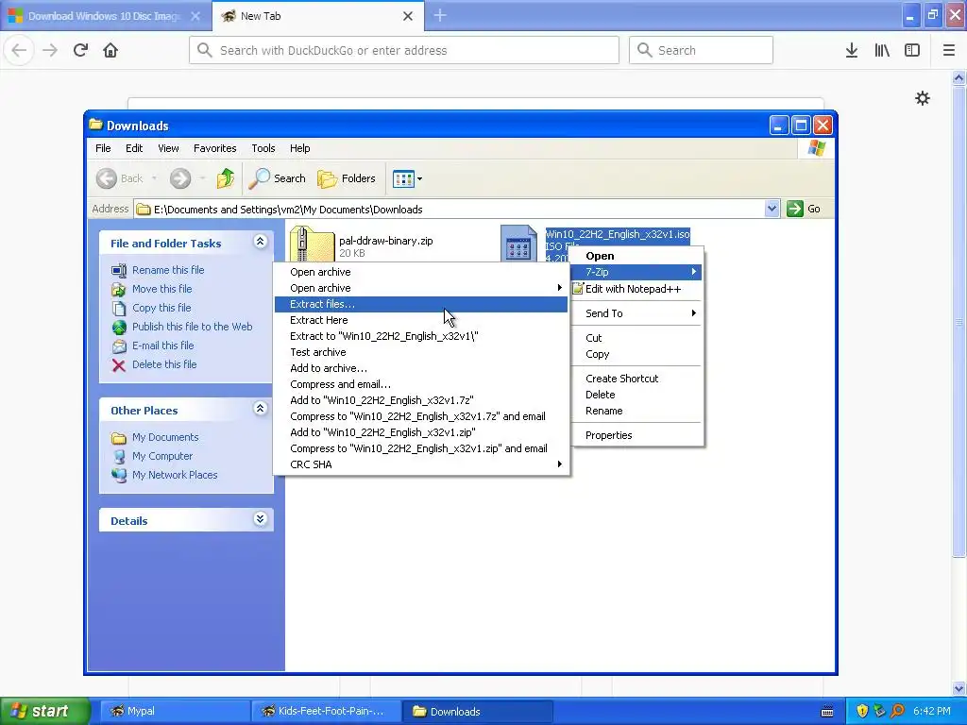Choose Extract files... in 7-Zip submenu
Image resolution: width=967 pixels, height=725 pixels.
420,304
